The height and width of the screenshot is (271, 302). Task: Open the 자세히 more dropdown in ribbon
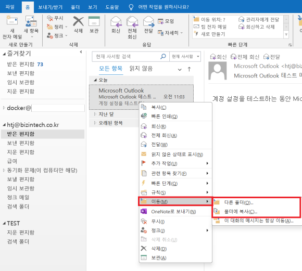click(x=170, y=33)
